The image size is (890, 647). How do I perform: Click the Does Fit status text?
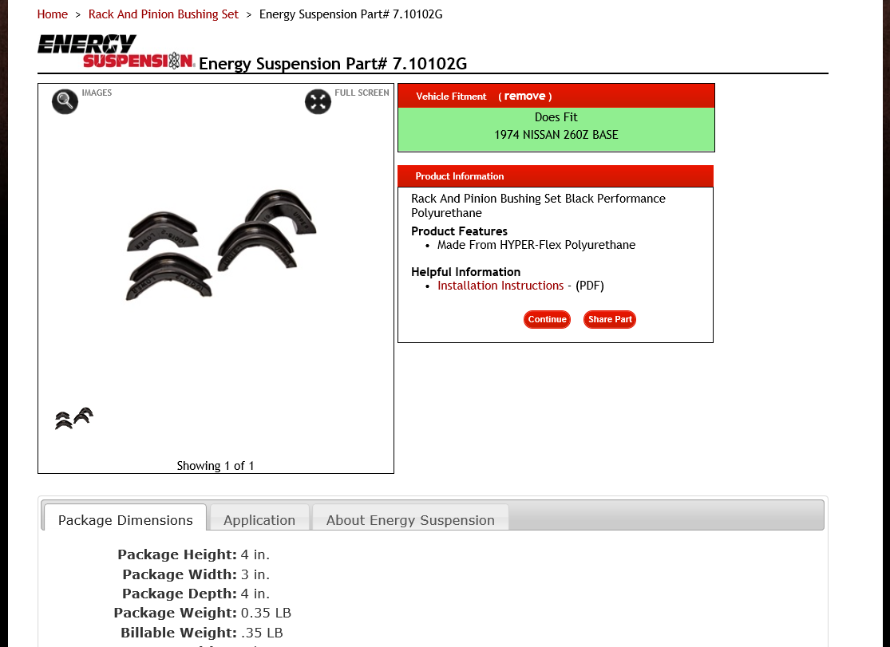[x=556, y=117]
